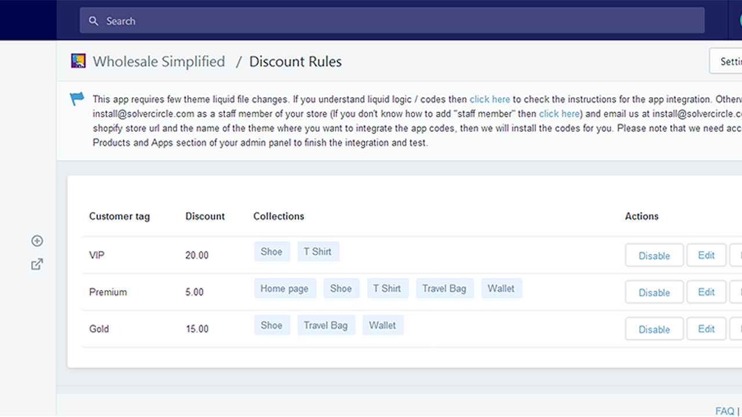Click the 'click here' staff member link
This screenshot has width=742, height=417.
pyautogui.click(x=559, y=114)
